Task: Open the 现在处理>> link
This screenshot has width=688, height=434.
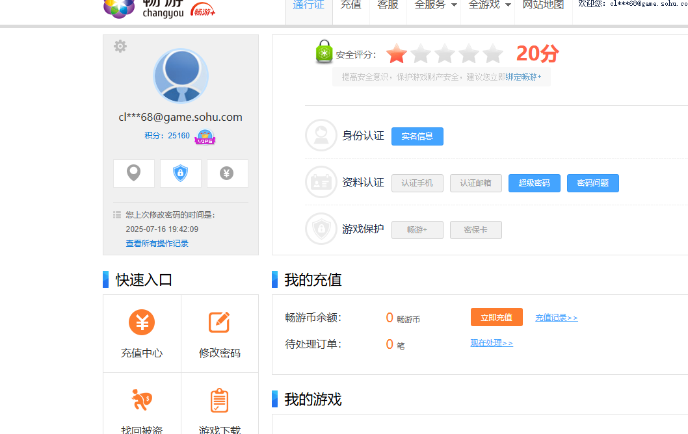Action: 492,343
